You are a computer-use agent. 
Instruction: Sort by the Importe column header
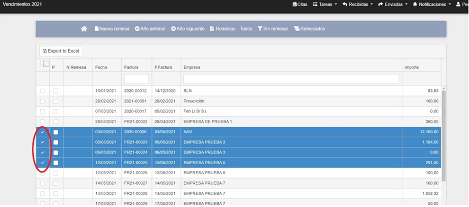click(412, 68)
